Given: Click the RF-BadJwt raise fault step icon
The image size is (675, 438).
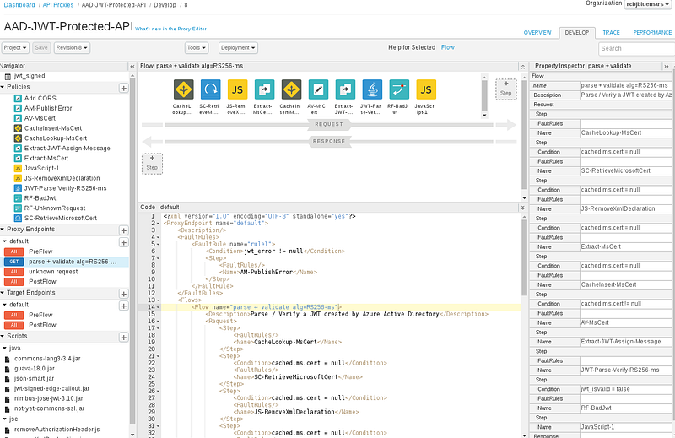Looking at the screenshot, I should [x=399, y=89].
